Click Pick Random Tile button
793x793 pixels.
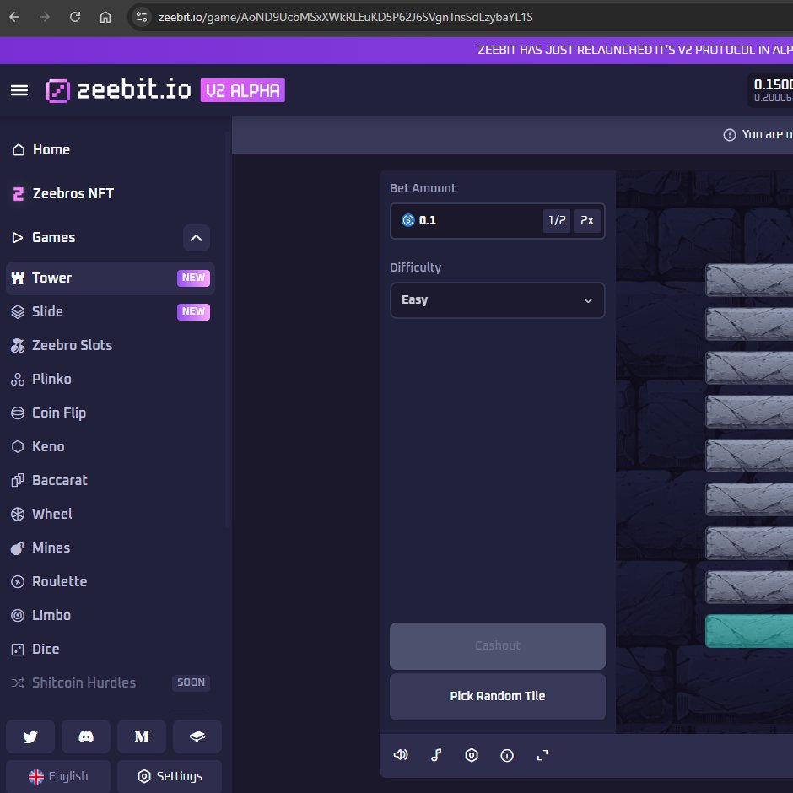pos(498,696)
